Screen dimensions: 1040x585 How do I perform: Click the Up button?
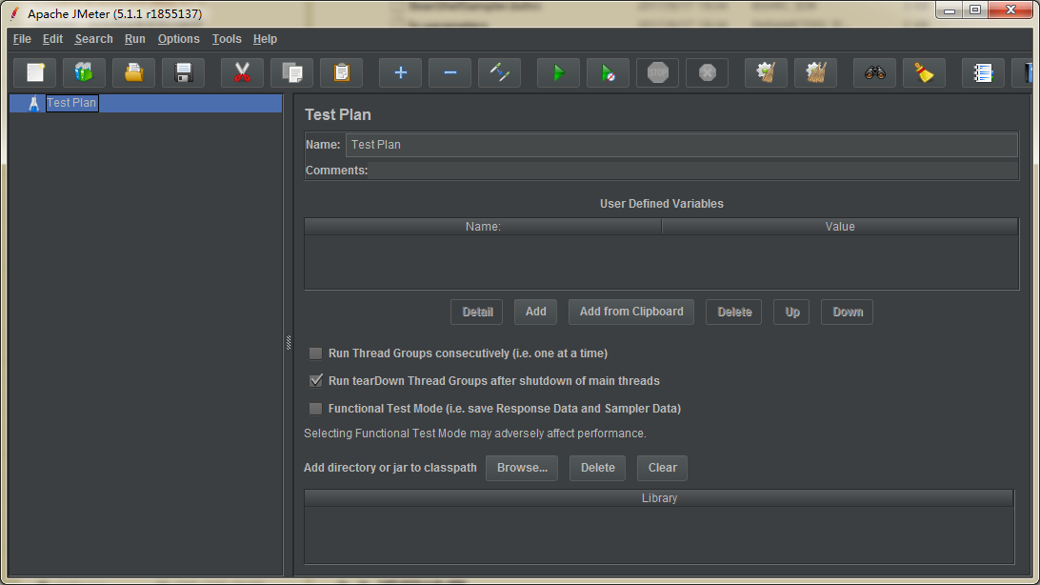pos(791,312)
